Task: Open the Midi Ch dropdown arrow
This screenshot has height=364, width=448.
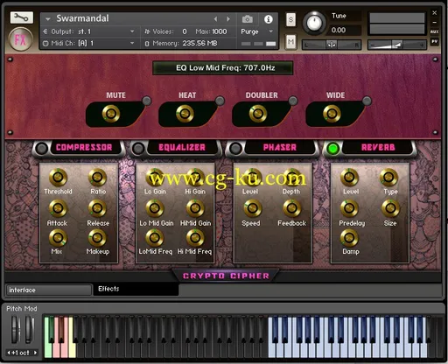Action: (132, 43)
